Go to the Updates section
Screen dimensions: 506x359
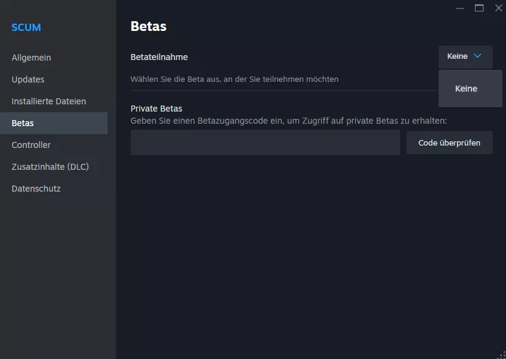click(28, 79)
